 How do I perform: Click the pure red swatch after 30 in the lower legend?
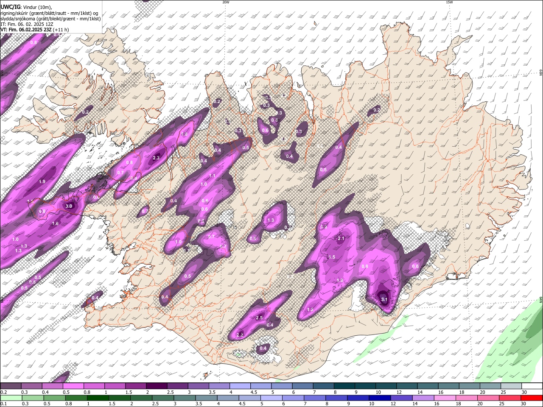pos(532,398)
